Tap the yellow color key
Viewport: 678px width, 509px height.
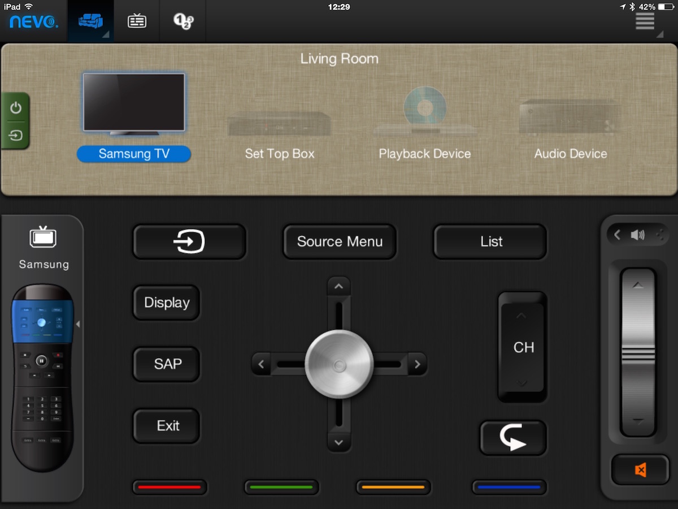pos(393,487)
